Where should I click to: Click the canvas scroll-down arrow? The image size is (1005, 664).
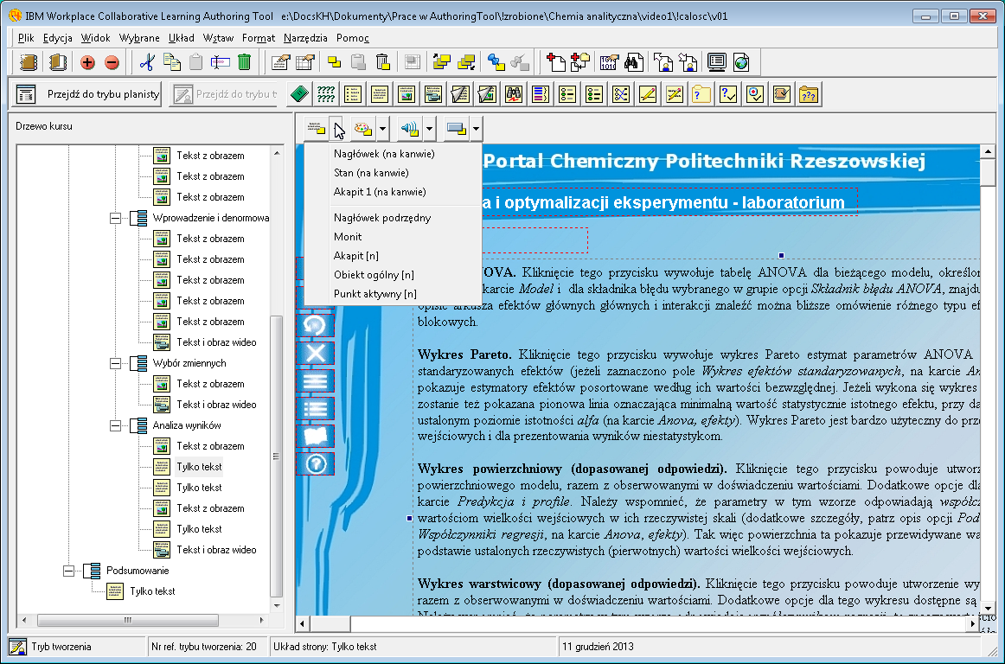987,608
